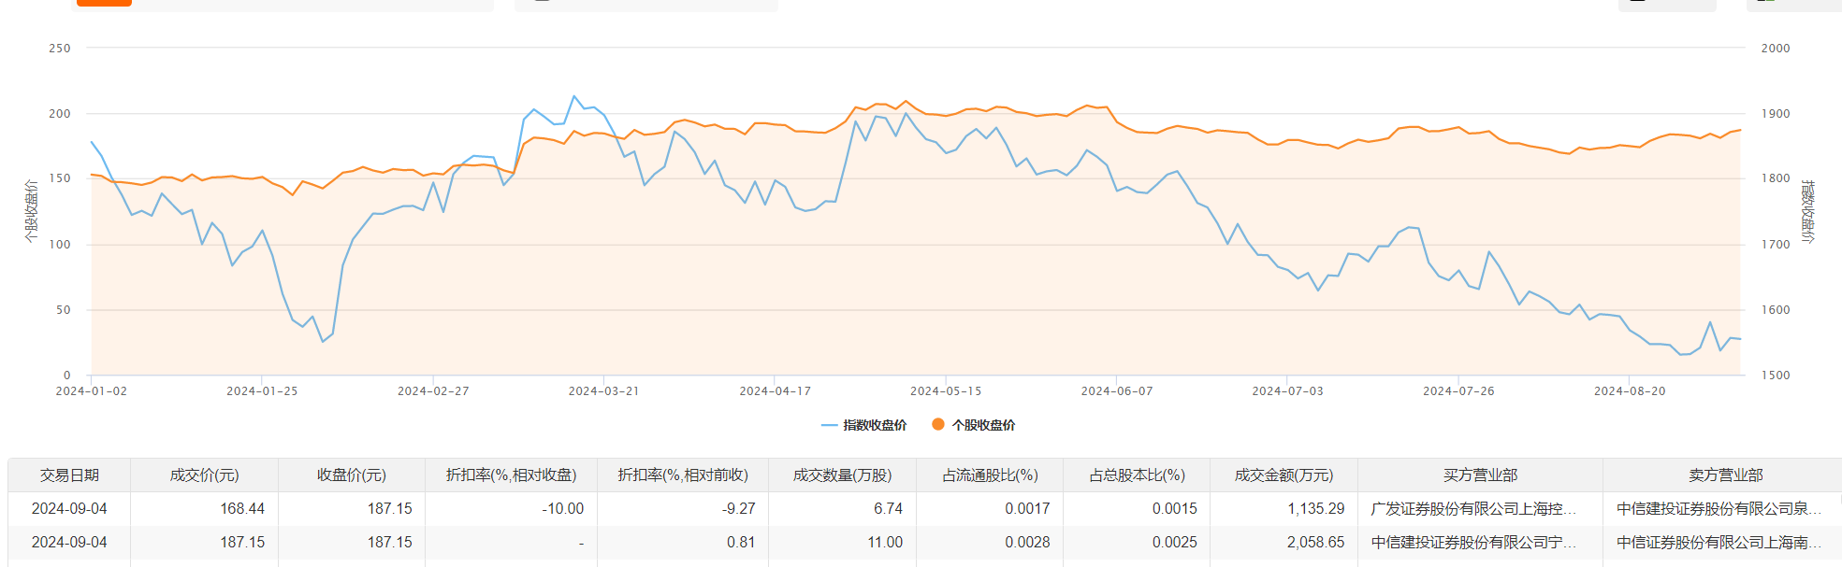The image size is (1842, 567).
Task: Open seller 中信建投证券股份有限公司泉 branch entry
Action: (x=1719, y=509)
